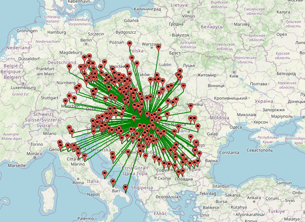Select the marker closest to the Galați label

(198, 127)
